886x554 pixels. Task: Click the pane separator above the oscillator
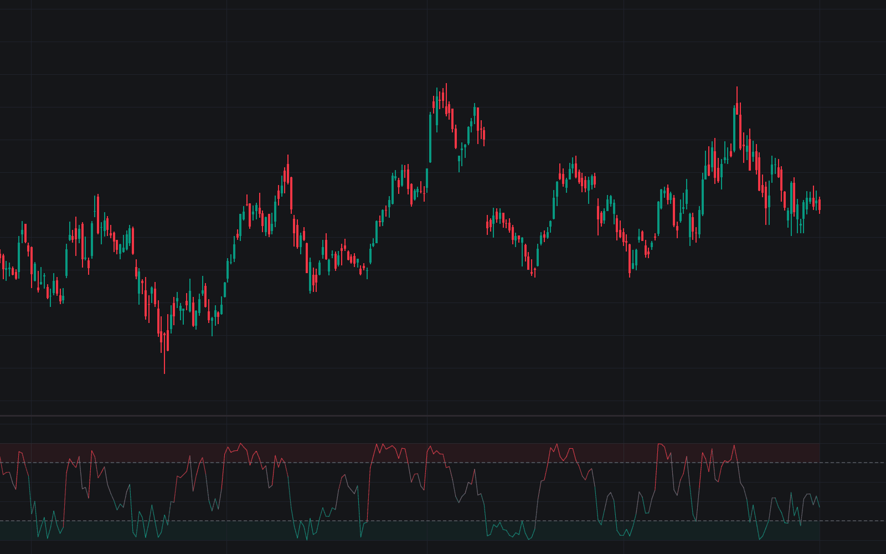[443, 416]
